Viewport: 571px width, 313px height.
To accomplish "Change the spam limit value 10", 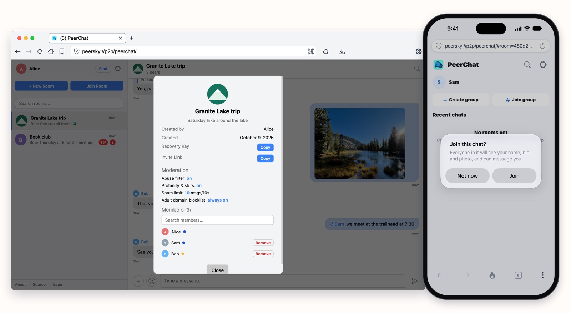I will pos(187,193).
